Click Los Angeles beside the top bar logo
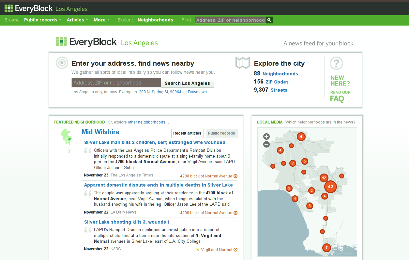409x260 pixels. 71,9
